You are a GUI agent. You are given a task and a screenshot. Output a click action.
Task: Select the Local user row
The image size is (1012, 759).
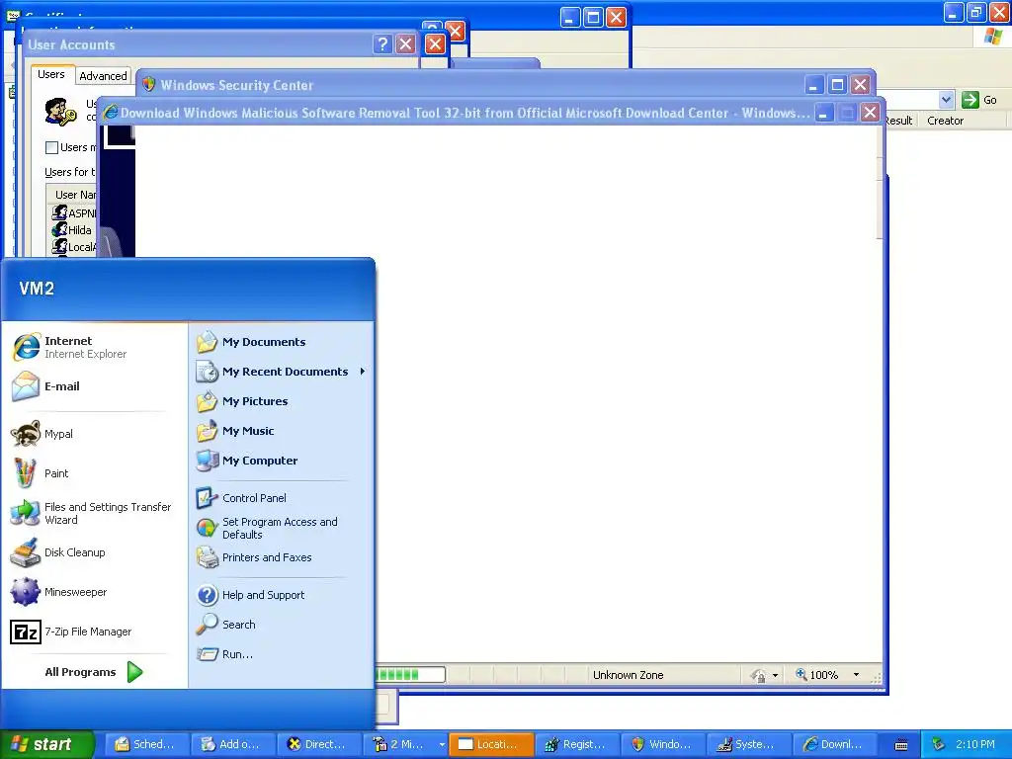73,246
